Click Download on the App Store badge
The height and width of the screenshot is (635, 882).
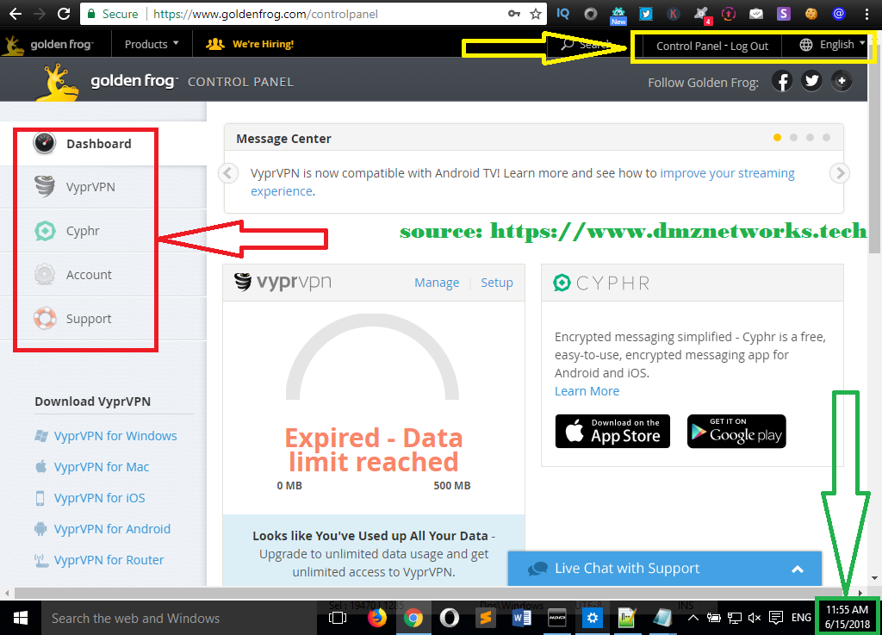[x=612, y=432]
